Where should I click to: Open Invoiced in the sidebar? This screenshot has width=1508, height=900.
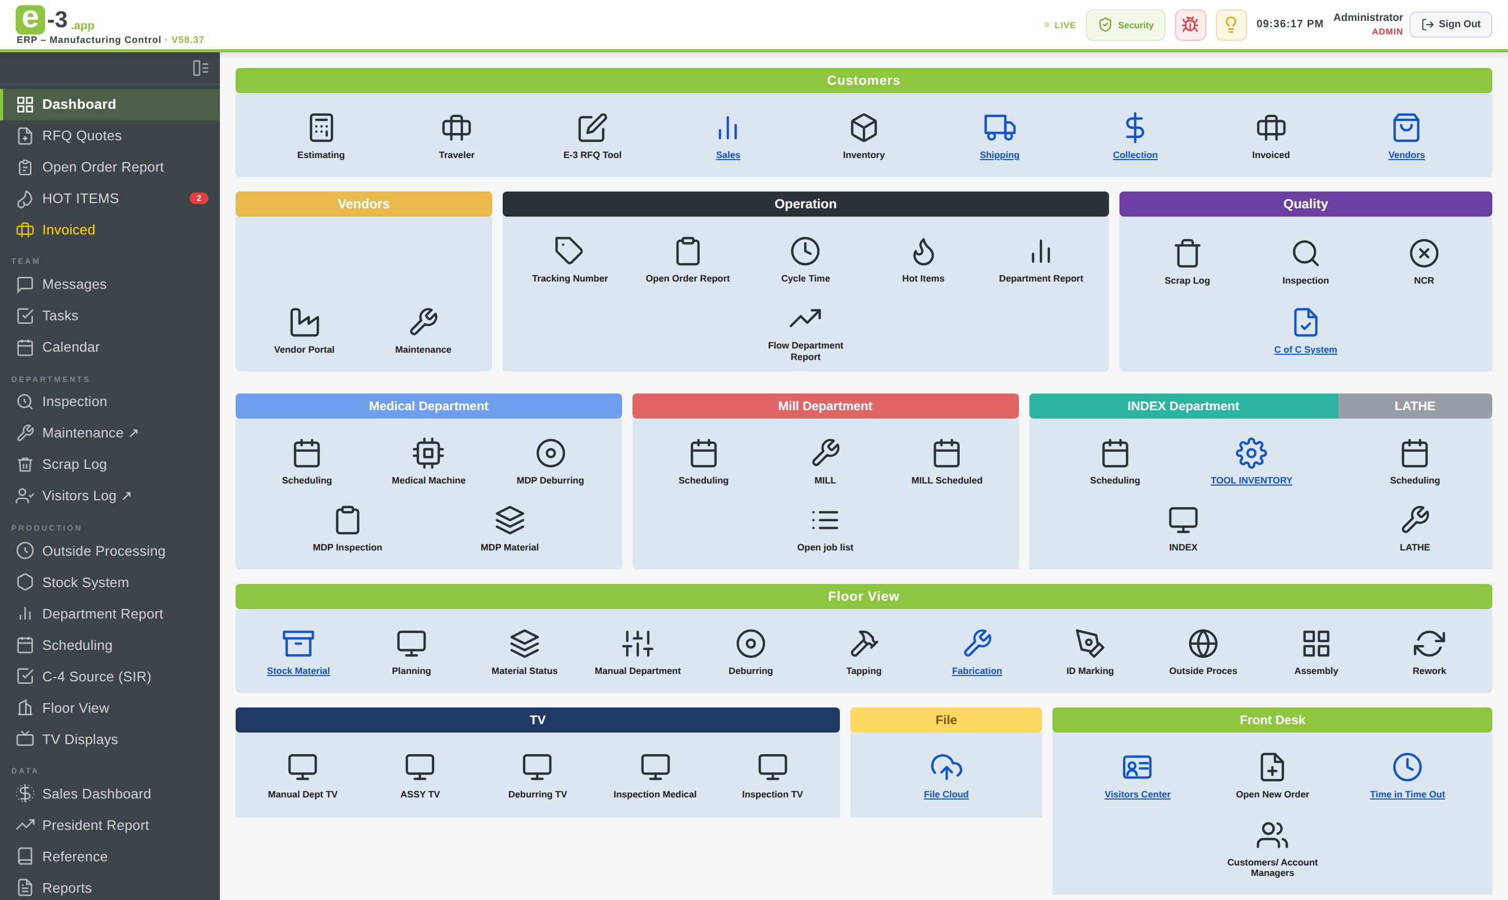110,230
